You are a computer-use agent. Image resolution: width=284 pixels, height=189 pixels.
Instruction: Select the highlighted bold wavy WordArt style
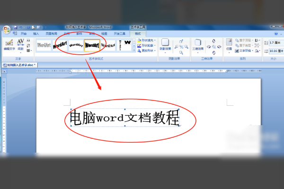(x=92, y=45)
